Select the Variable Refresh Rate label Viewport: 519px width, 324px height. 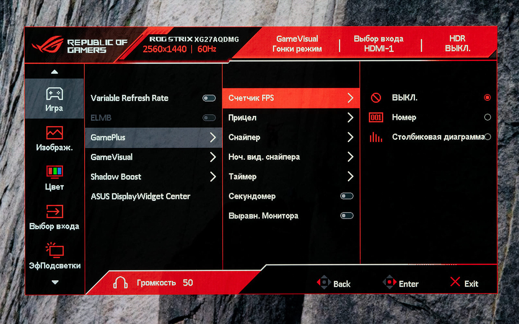tap(130, 98)
